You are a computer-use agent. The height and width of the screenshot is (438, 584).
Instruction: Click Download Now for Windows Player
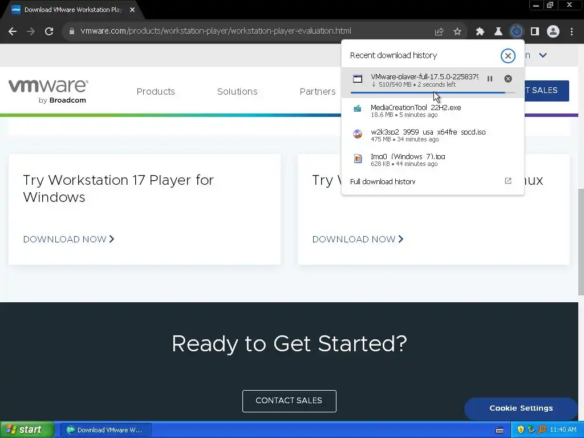[69, 239]
